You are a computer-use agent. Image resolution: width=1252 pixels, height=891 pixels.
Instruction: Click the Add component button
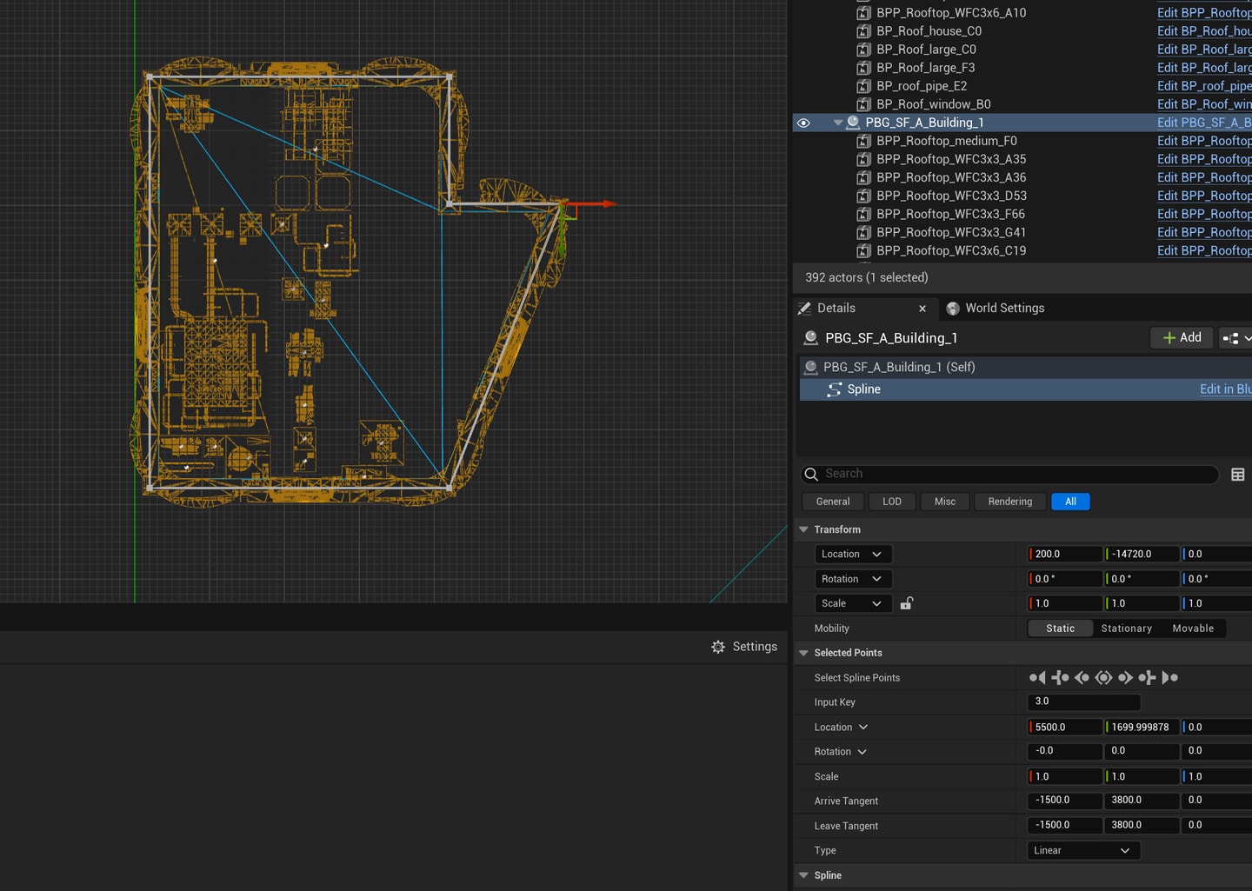[1182, 337]
